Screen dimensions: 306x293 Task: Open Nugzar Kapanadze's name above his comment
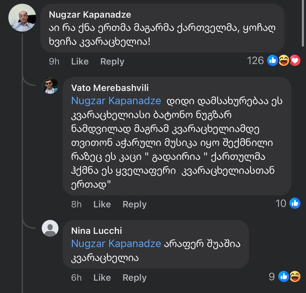pyautogui.click(x=91, y=14)
